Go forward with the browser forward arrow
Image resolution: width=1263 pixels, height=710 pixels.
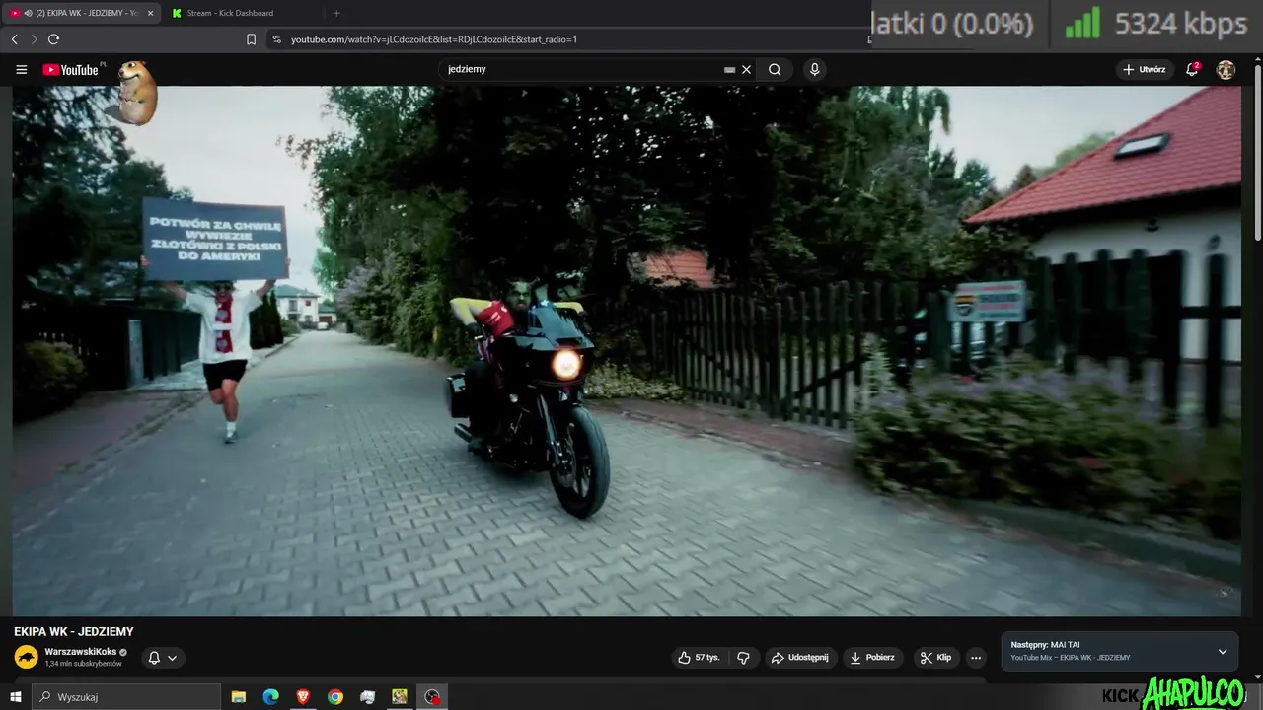[34, 39]
